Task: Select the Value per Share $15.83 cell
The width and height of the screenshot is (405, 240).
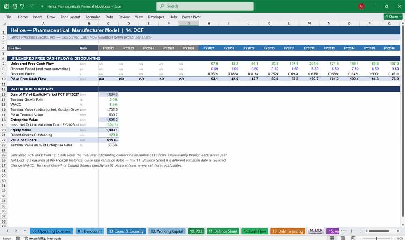Action: (x=108, y=140)
